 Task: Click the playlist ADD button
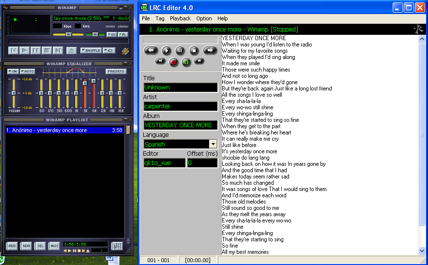click(x=12, y=246)
